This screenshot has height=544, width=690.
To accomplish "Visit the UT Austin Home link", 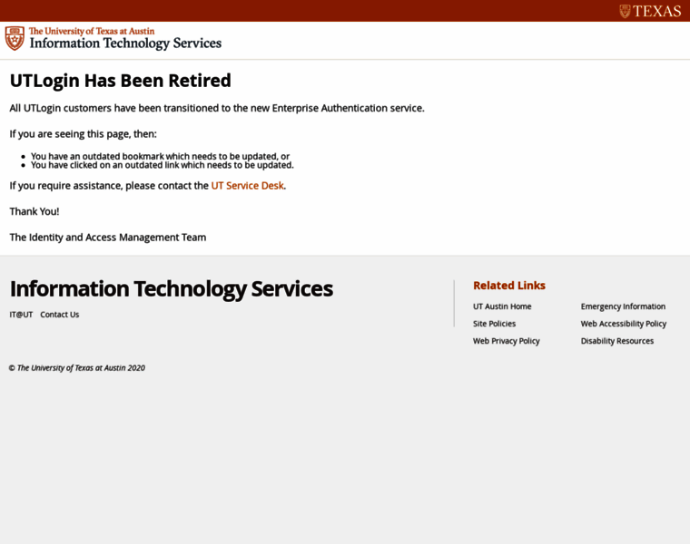I will point(502,306).
